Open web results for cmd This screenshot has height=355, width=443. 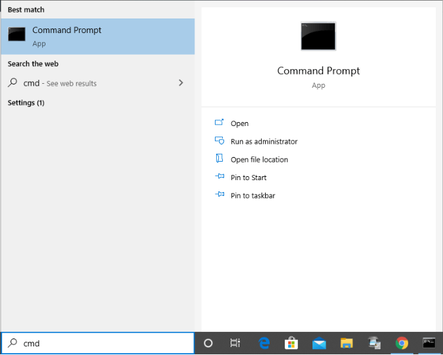pos(98,83)
